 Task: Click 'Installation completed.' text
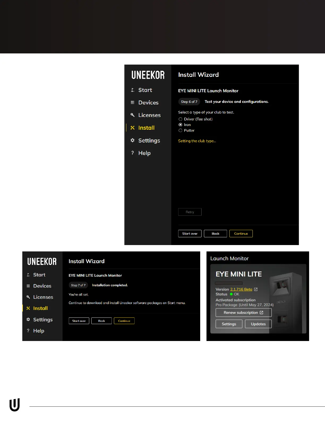(x=110, y=285)
